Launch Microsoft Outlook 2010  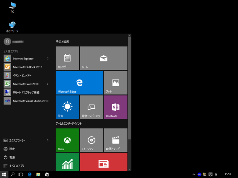point(26,67)
